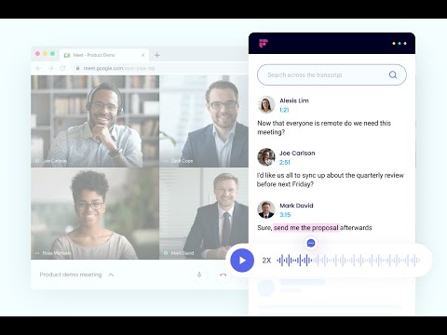
Task: Change the 2X playback speed
Action: (266, 261)
